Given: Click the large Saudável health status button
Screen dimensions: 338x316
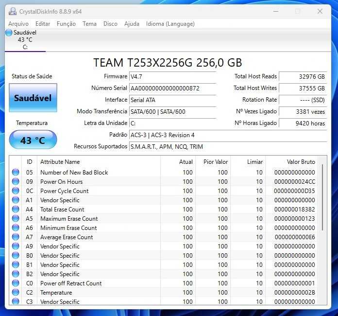Looking at the screenshot, I should [33, 98].
